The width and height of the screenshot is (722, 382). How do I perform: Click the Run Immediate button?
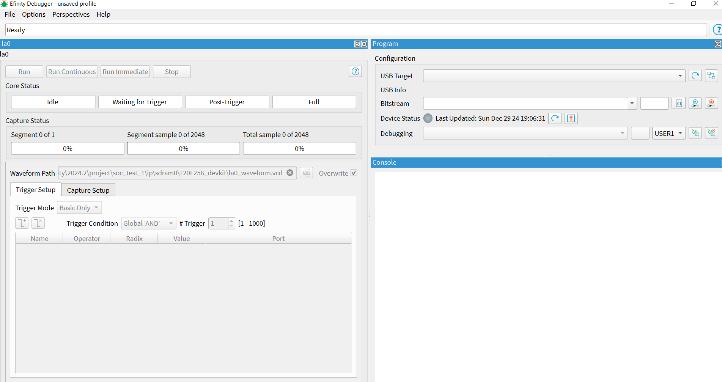[125, 71]
